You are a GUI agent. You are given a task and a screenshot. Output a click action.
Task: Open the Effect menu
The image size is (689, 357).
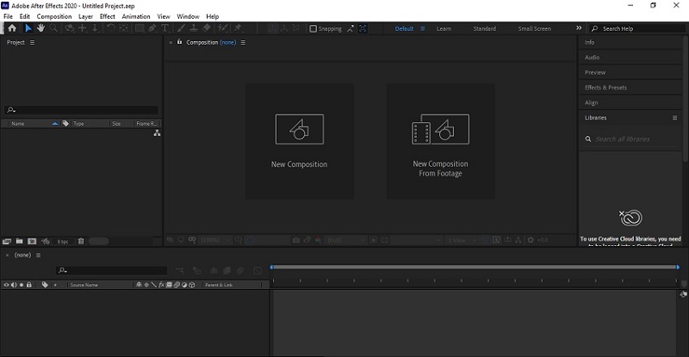coord(107,16)
